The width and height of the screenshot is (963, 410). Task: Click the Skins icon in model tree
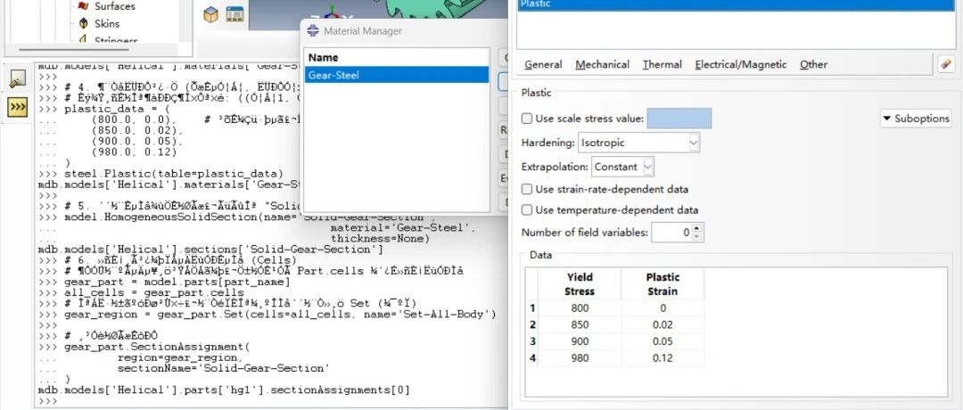tap(84, 23)
